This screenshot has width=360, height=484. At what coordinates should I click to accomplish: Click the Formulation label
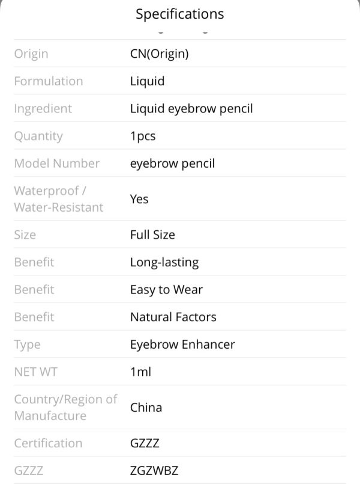[x=49, y=81]
